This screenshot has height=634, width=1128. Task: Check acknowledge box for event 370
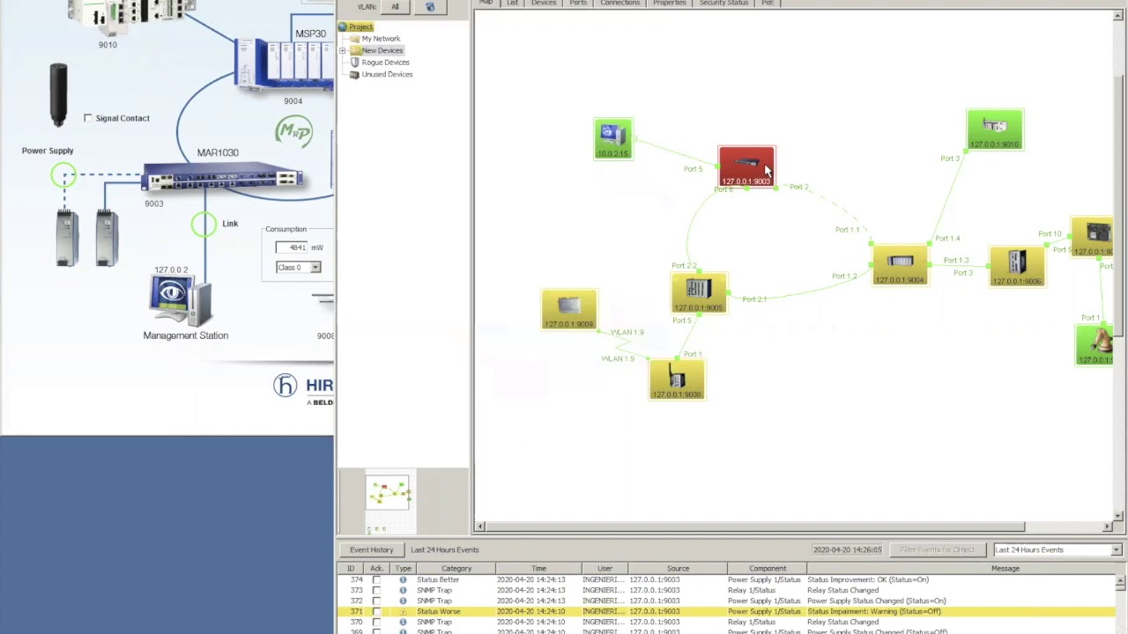376,623
